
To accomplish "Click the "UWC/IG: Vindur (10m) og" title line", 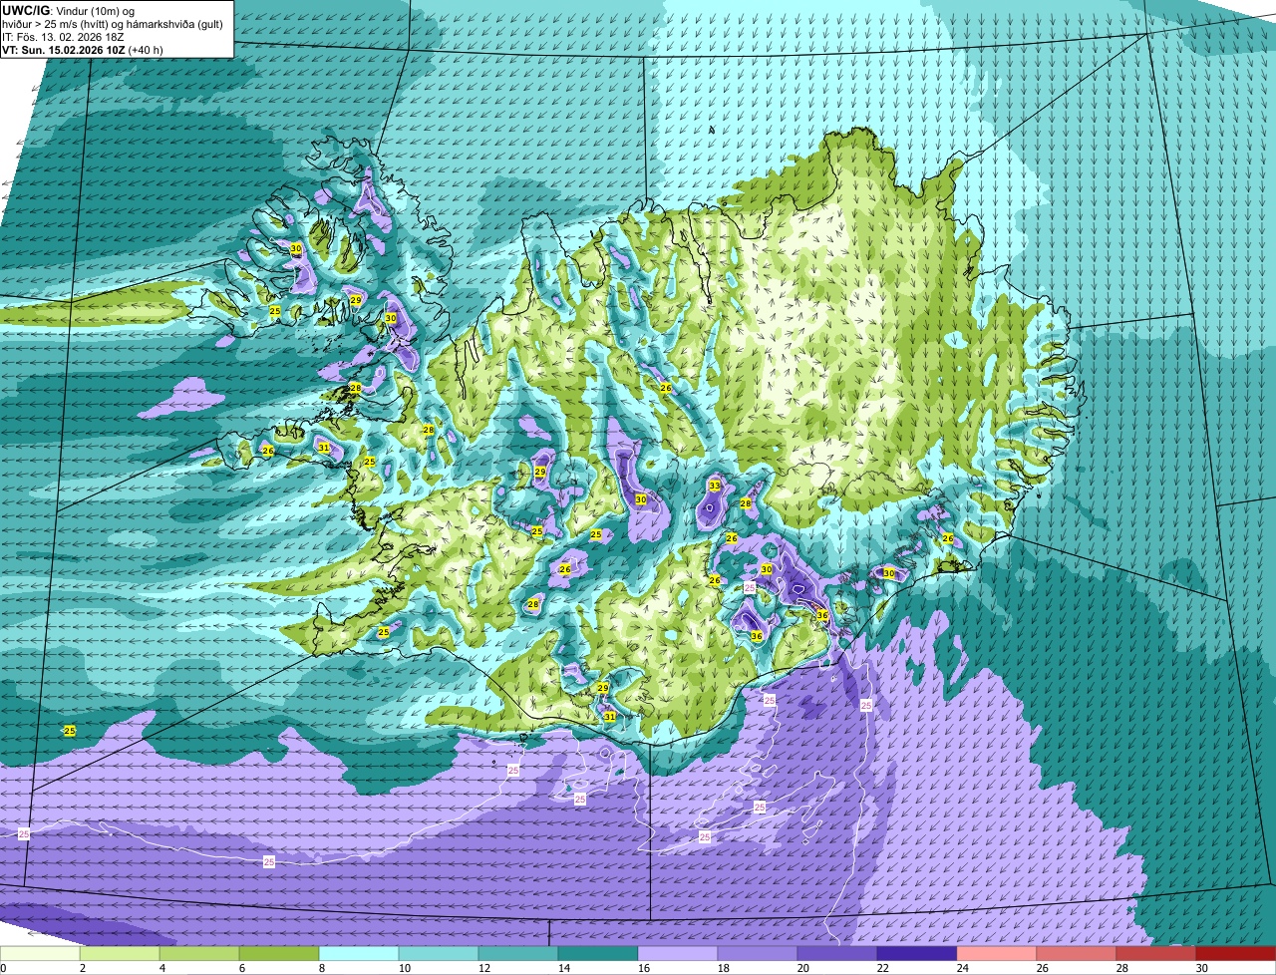I will pos(69,11).
